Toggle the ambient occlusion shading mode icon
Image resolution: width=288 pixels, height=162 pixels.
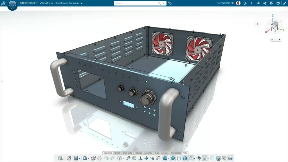click(x=204, y=159)
